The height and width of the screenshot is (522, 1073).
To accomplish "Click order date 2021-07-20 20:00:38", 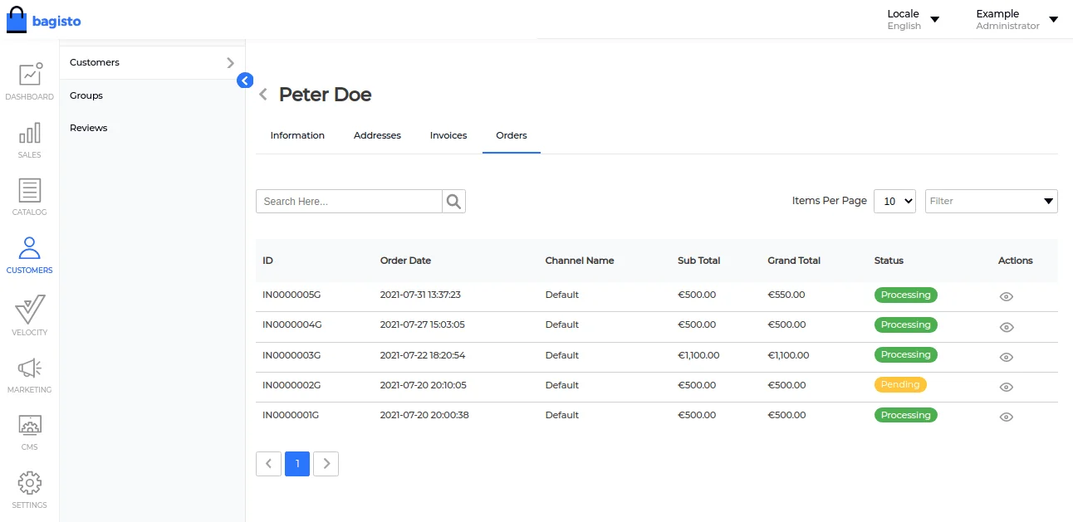I will (424, 415).
